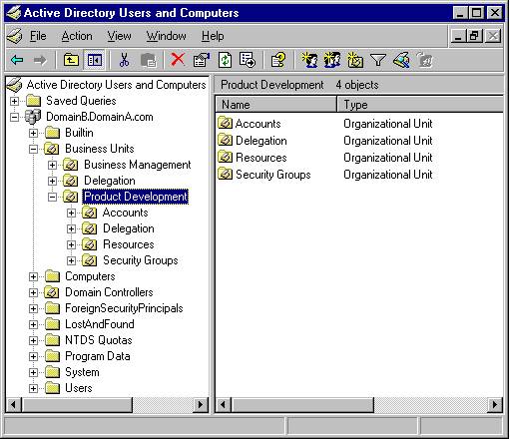
Task: Open the View menu
Action: (119, 36)
